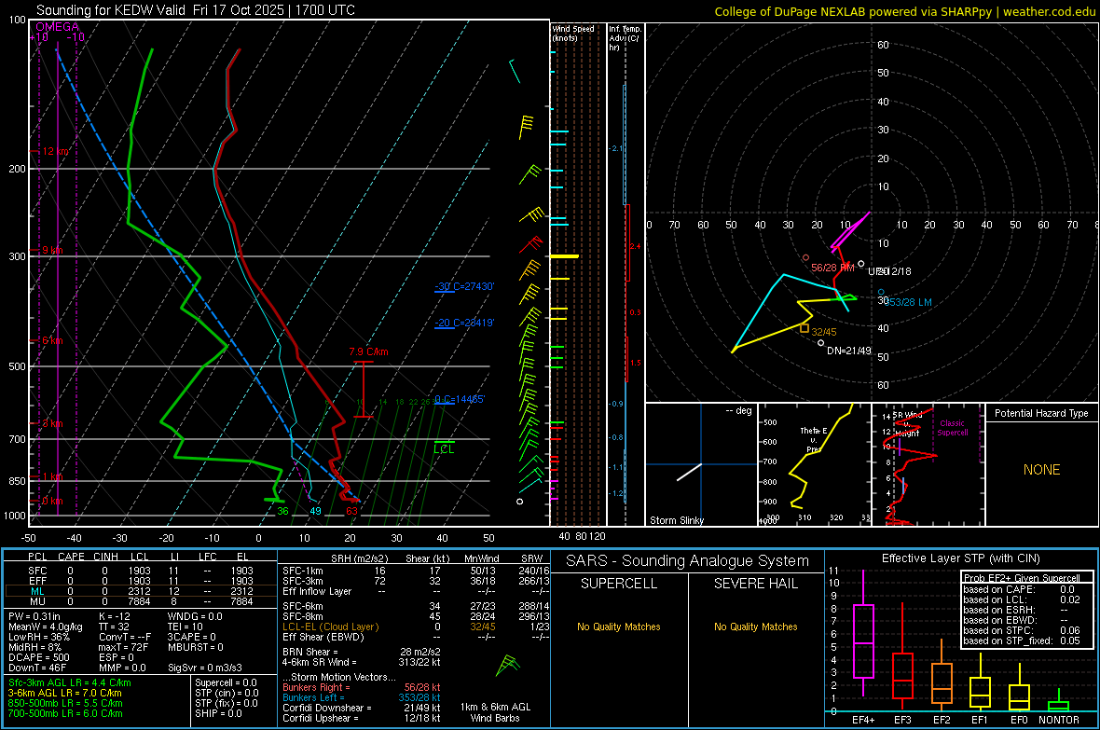Image resolution: width=1100 pixels, height=730 pixels.
Task: Click the BRN Shear = row
Action: point(362,652)
